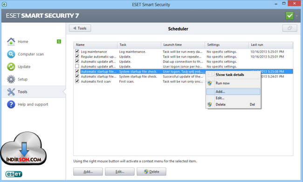Image resolution: width=303 pixels, height=182 pixels.
Task: Click the Setup gear icon
Action: coord(11,79)
